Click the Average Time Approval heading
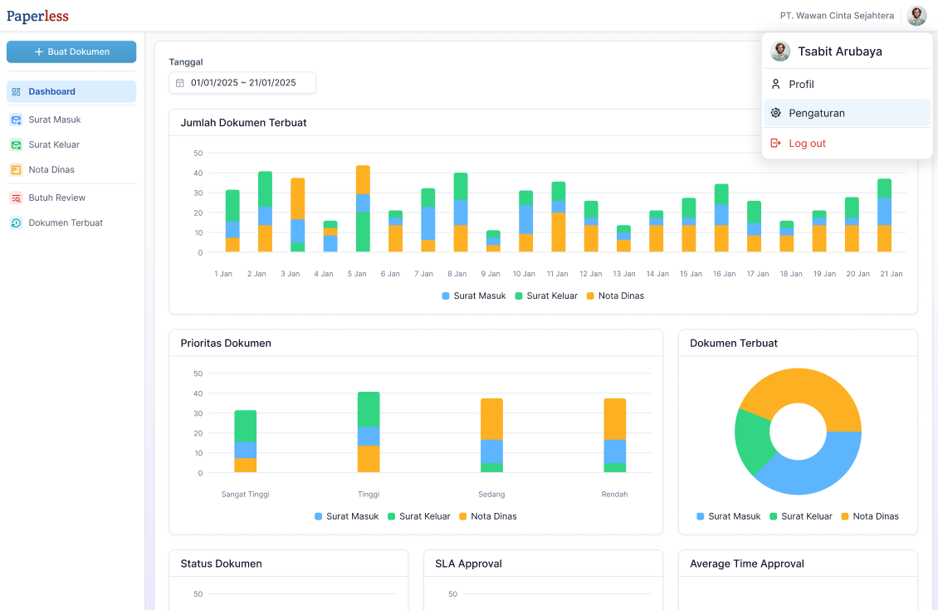The image size is (938, 610). pos(747,564)
